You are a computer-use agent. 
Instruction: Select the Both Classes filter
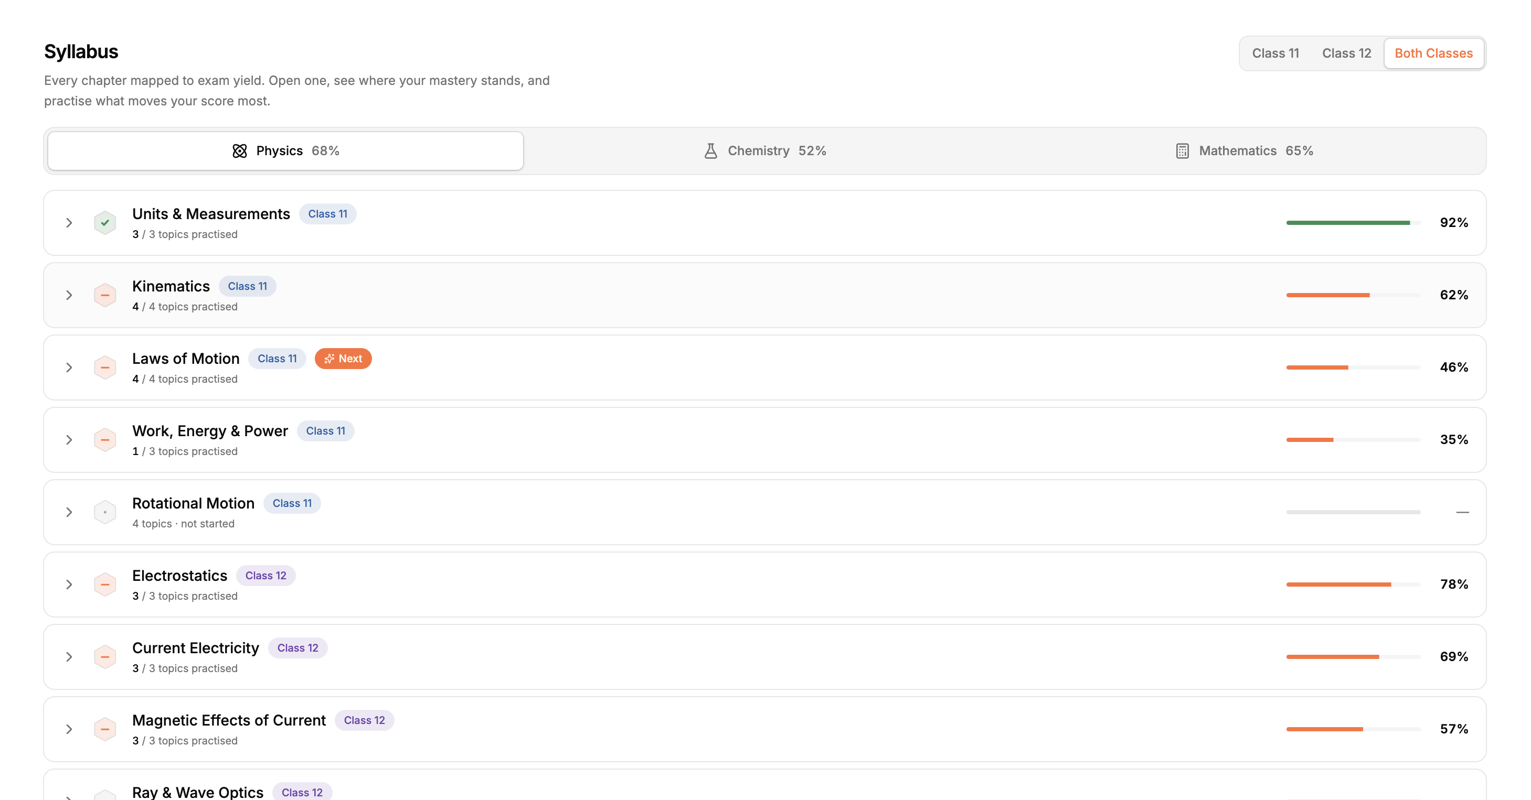tap(1433, 53)
